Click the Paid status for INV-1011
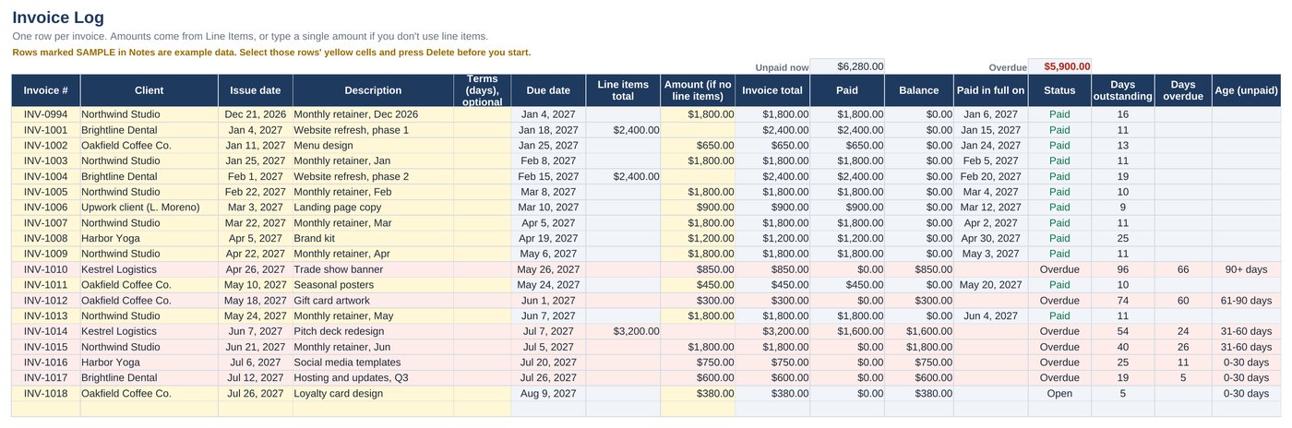This screenshot has height=428, width=1292. [x=1059, y=285]
